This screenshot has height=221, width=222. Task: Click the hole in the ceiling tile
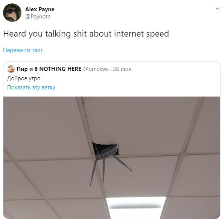106,149
